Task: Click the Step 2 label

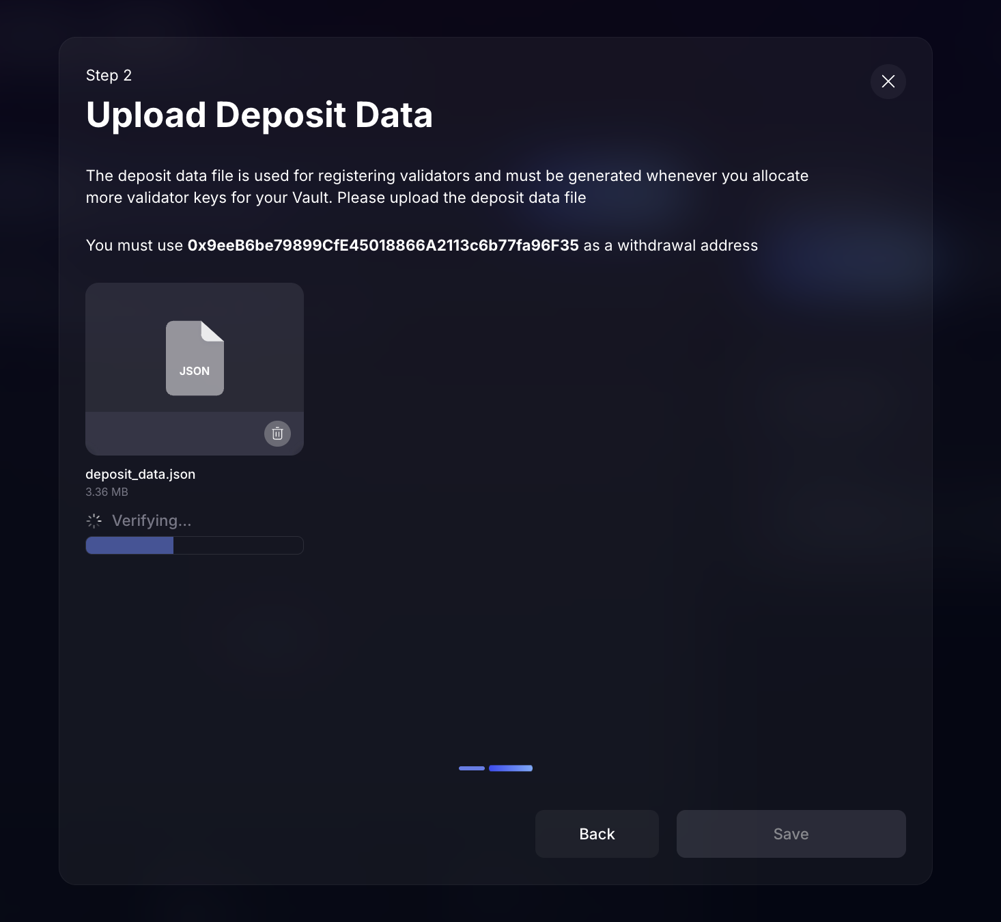Action: pyautogui.click(x=109, y=76)
